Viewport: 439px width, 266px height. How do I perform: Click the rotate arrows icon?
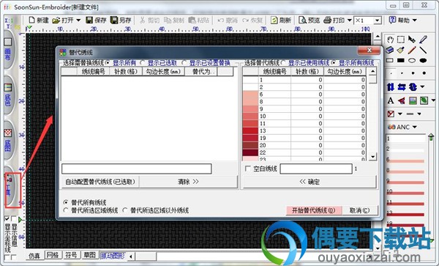pyautogui.click(x=413, y=87)
